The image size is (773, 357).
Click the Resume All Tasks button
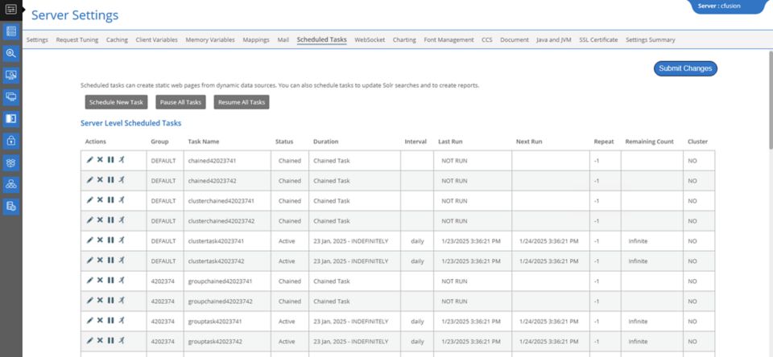[x=241, y=102]
